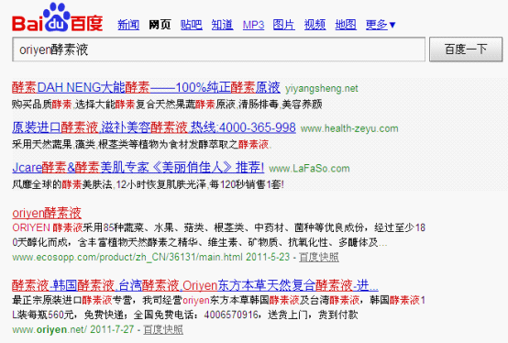Click the www.health-zeyu.com green URL

(349, 128)
